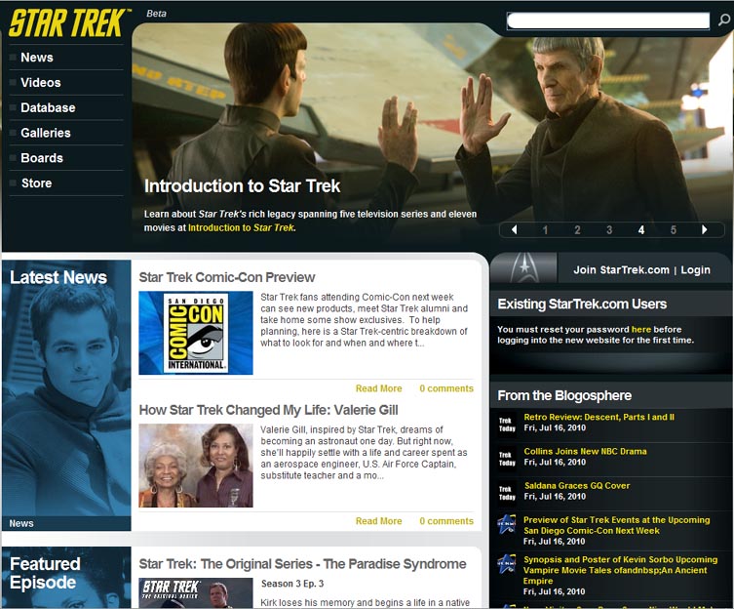Screen dimensions: 734x609
Task: Click Trek Today icon beside Collins Joins
Action: pyautogui.click(x=507, y=459)
